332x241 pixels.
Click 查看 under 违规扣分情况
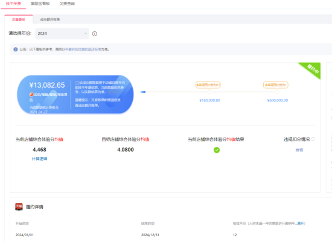tap(299, 150)
